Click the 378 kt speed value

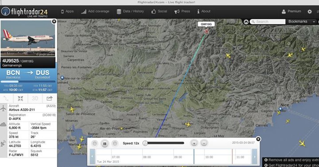[13, 137]
